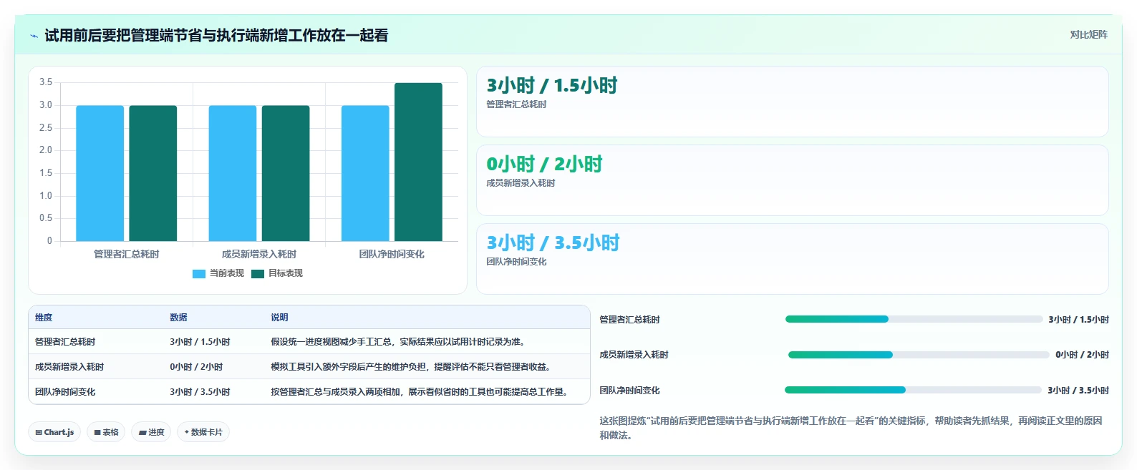Click the 对比矩阵 label in header
Image resolution: width=1137 pixels, height=470 pixels.
point(1088,34)
